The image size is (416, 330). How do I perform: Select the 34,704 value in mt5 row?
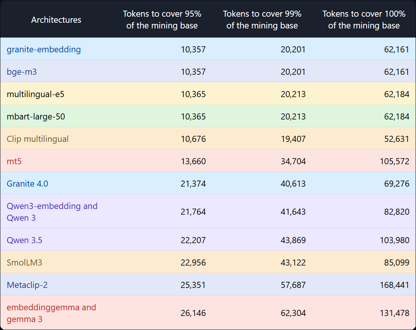(x=293, y=162)
